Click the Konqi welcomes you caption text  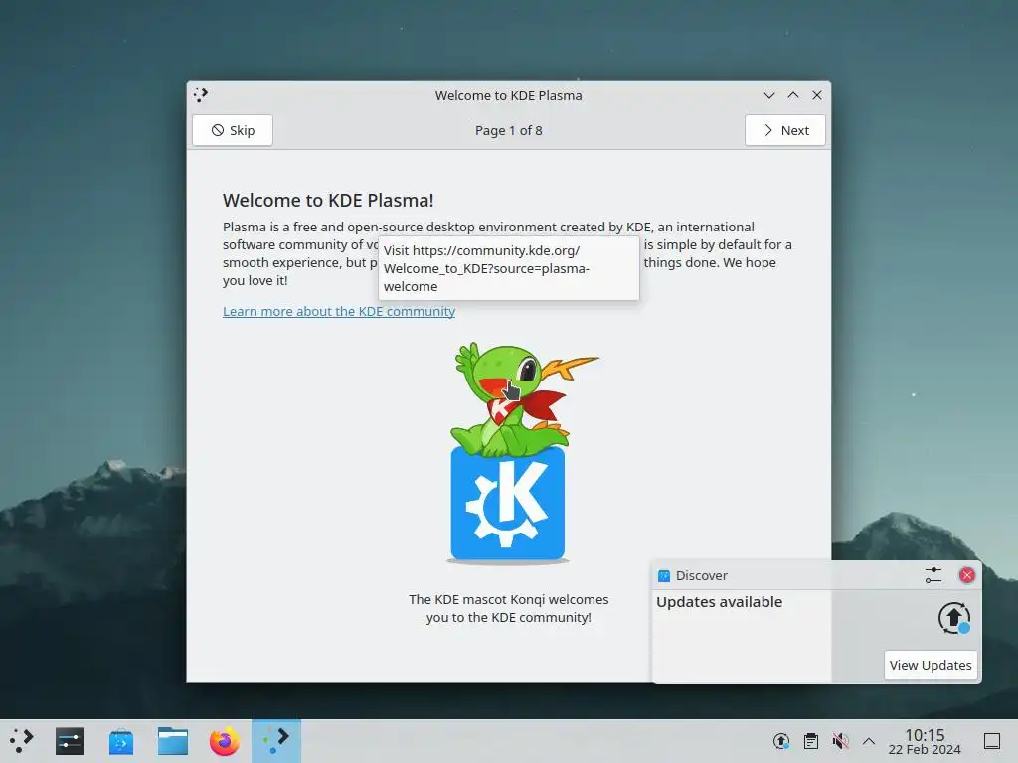coord(509,609)
